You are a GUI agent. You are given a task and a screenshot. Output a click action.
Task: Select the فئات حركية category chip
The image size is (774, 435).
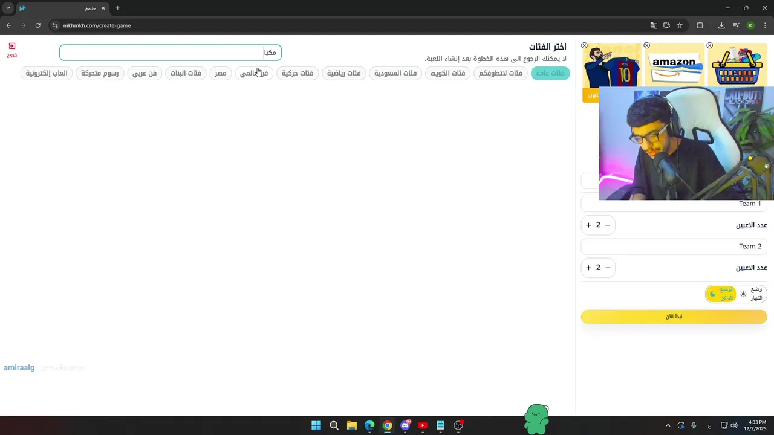(x=298, y=73)
